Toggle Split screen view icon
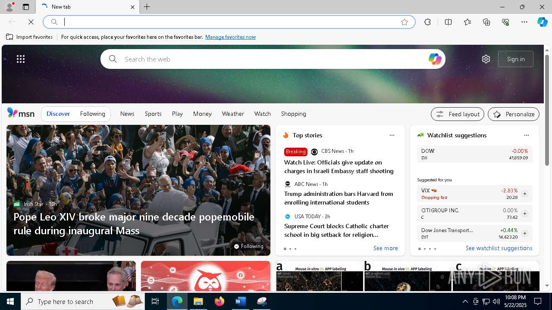The image size is (552, 310). pyautogui.click(x=448, y=22)
